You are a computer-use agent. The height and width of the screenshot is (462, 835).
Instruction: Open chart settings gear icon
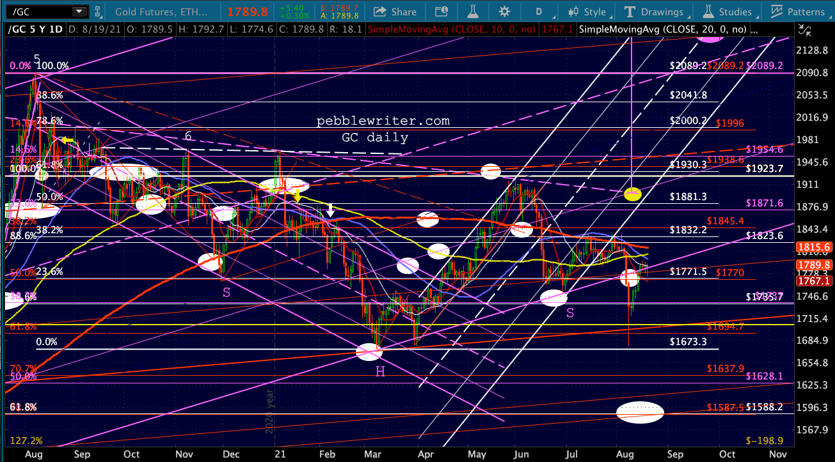(504, 12)
